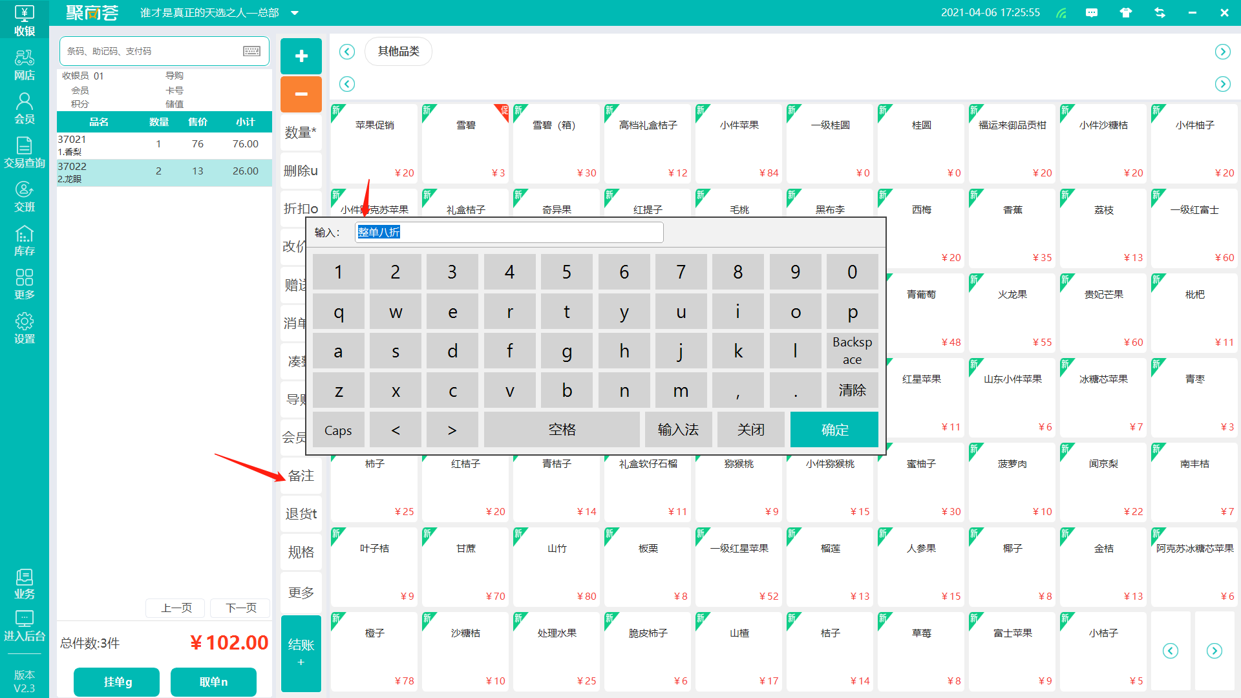Add 榴莲 product to order
This screenshot has height=698, width=1241.
[x=830, y=567]
